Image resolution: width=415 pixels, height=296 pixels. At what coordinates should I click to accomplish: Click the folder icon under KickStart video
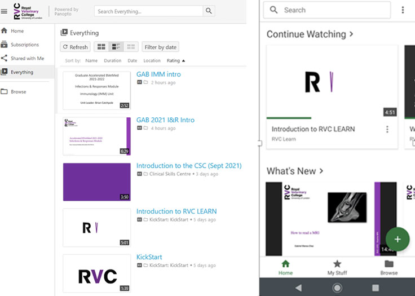[x=146, y=266]
